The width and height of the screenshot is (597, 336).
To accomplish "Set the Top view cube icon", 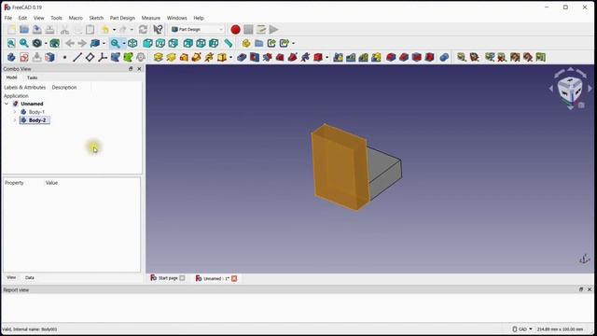I will click(x=160, y=43).
